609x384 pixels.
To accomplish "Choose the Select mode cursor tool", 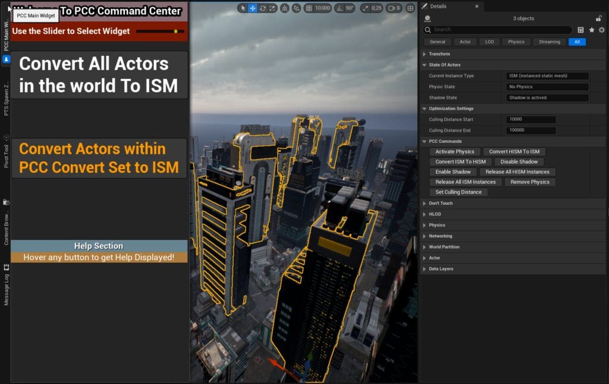I will [243, 8].
